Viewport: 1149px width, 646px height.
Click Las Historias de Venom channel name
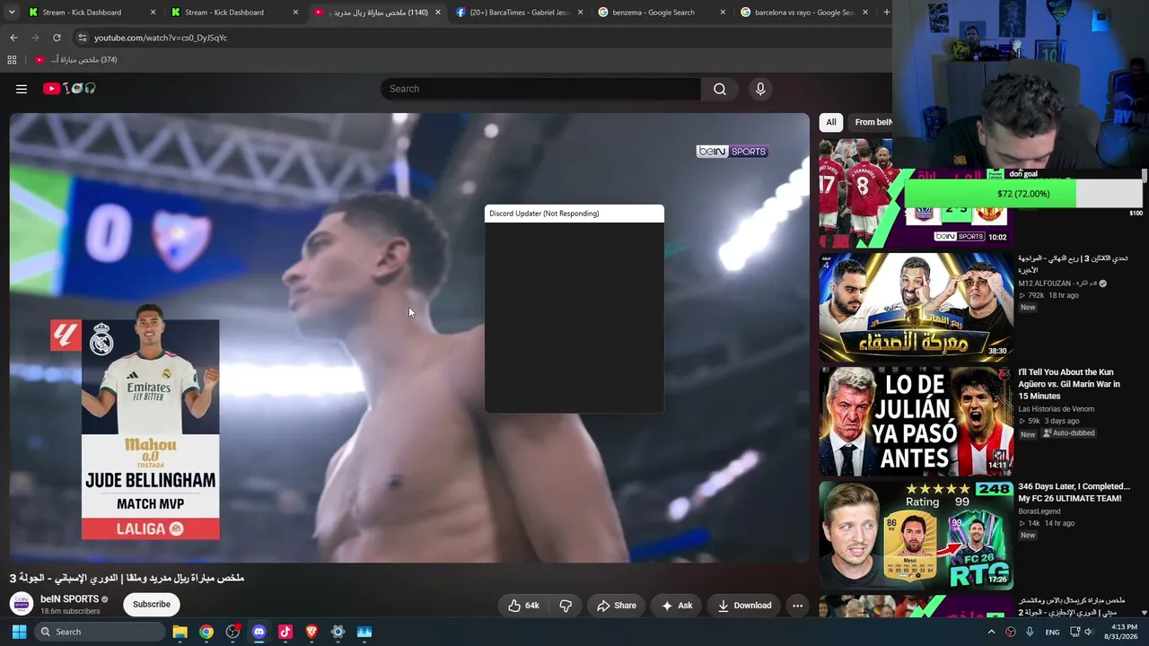[x=1056, y=409]
